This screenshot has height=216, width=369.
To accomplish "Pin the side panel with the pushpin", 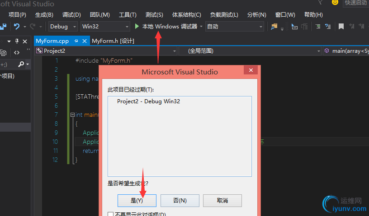I will 17,41.
